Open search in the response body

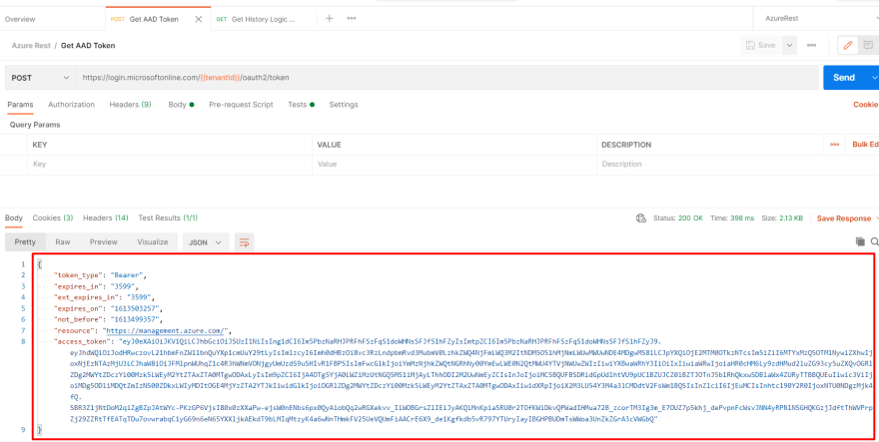point(874,241)
